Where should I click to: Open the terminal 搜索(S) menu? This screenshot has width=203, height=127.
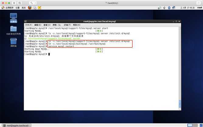57,25
